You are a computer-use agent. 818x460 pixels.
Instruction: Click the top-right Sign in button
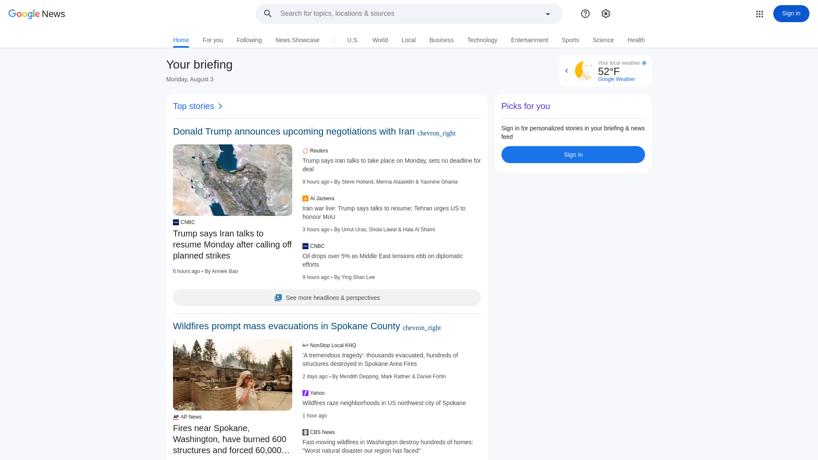coord(791,14)
